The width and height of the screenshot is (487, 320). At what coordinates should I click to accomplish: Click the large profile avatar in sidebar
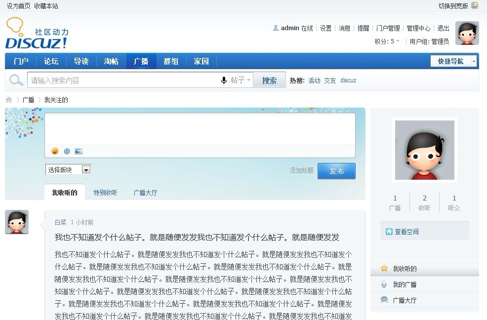click(425, 150)
